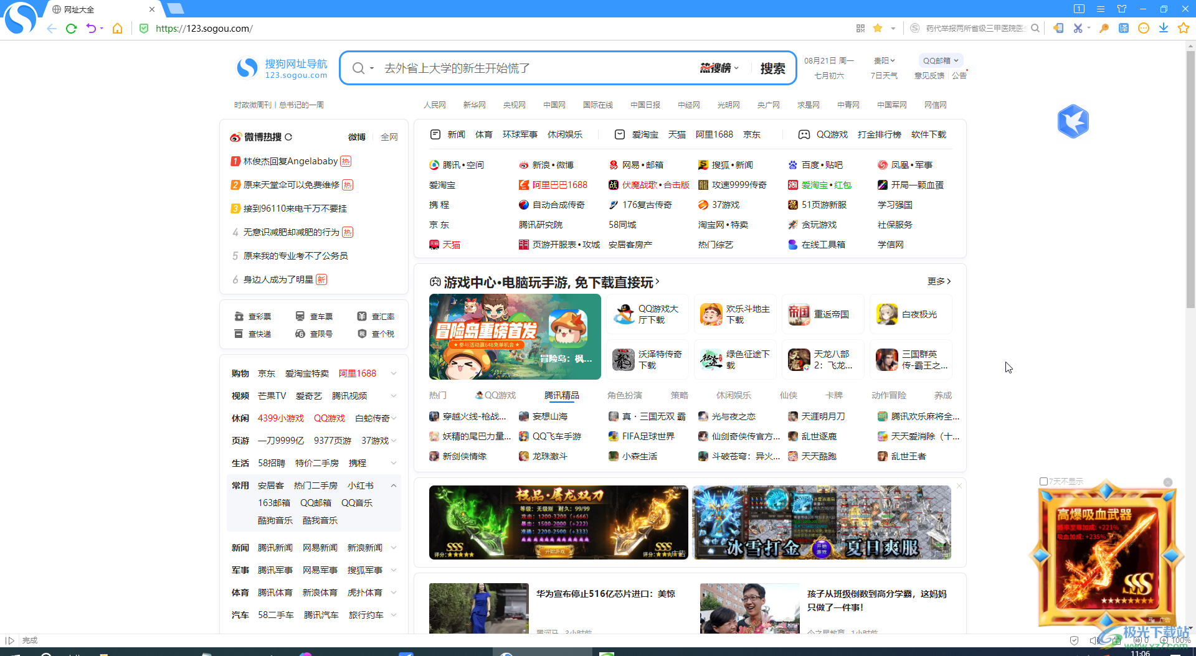Open the 贵阳 city dropdown
This screenshot has height=656, width=1196.
(884, 61)
